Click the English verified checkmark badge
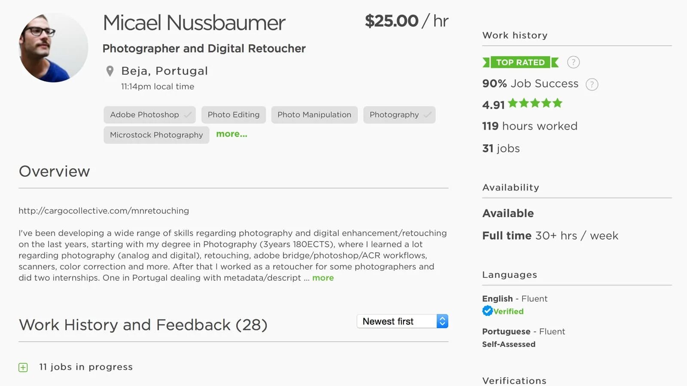 pyautogui.click(x=487, y=311)
